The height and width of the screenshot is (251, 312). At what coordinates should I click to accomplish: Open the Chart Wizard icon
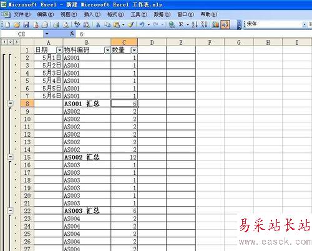click(215, 25)
